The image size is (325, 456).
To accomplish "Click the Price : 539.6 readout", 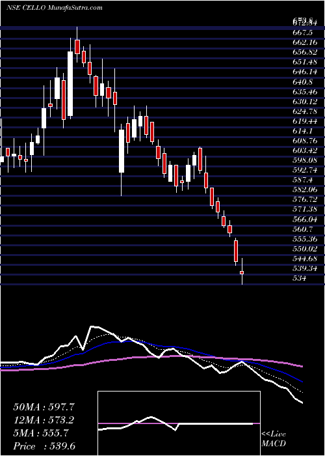I will pyautogui.click(x=44, y=446).
